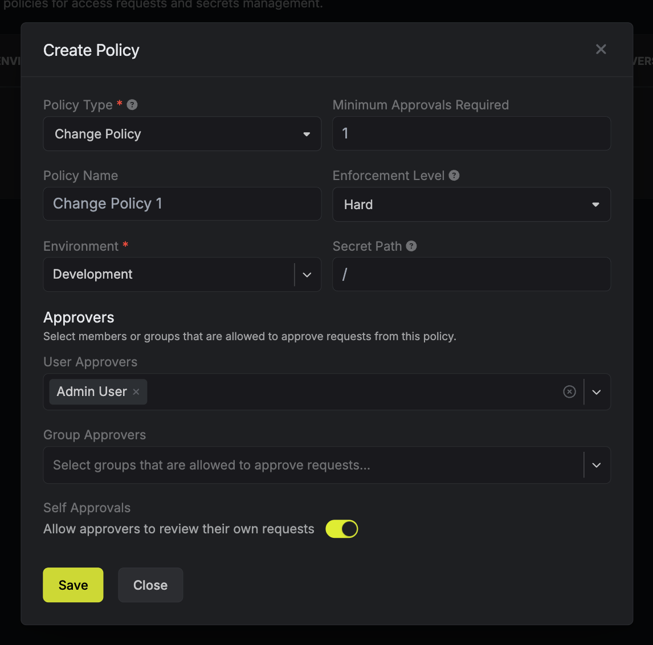Screen dimensions: 653x645
Task: Click the Approvers section heading
Action: [x=79, y=318]
